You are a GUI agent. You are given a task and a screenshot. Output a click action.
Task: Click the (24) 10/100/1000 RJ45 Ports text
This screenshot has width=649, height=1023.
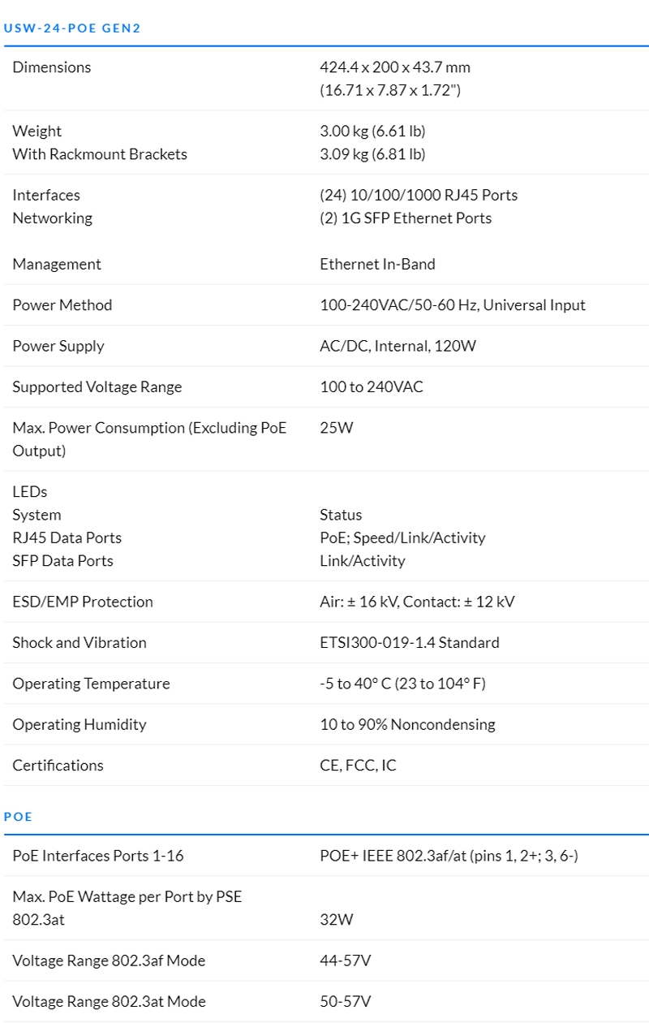coord(419,195)
